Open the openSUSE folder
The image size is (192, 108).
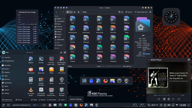point(99,49)
